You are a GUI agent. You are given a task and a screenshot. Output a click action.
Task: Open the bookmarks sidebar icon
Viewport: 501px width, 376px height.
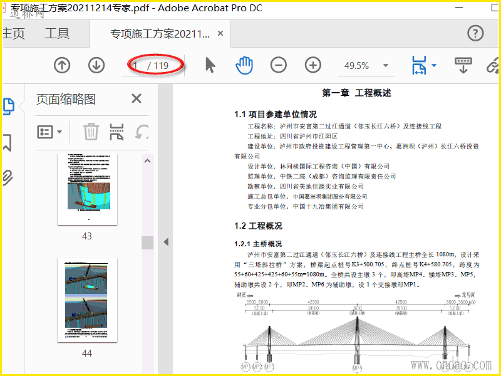[7, 143]
